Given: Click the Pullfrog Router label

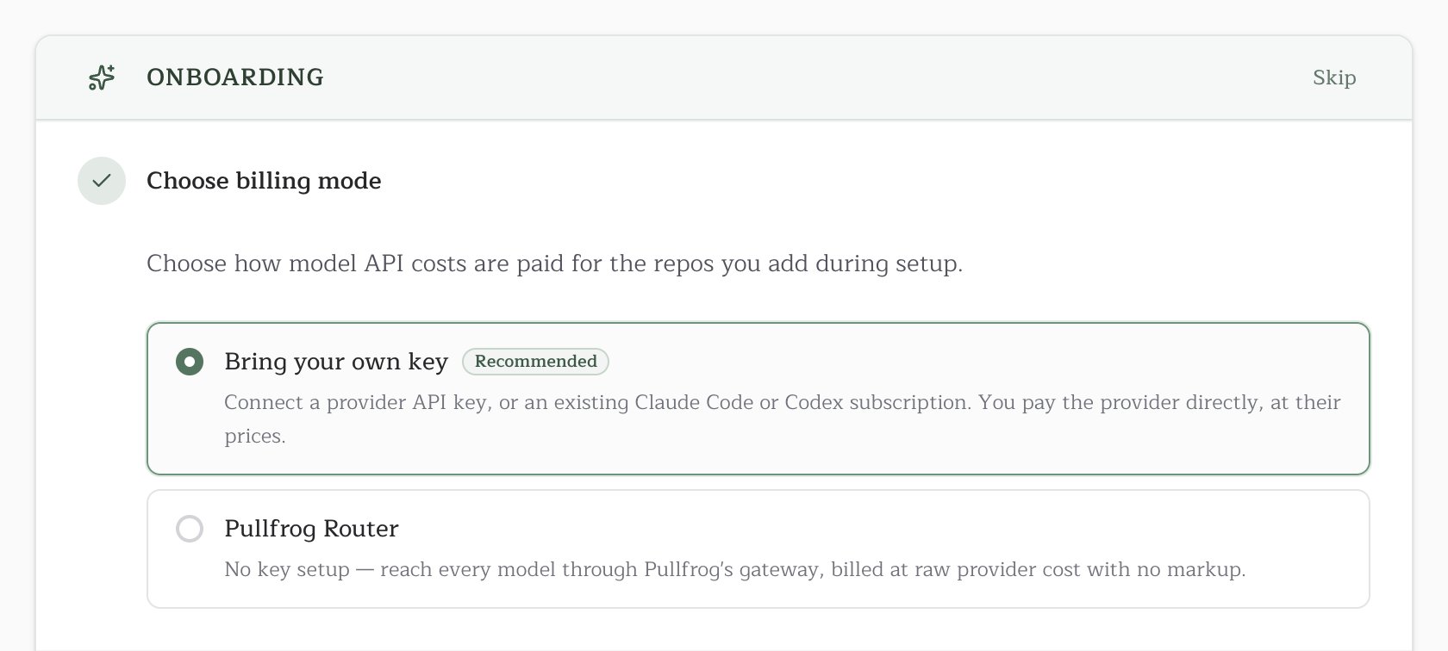Looking at the screenshot, I should pyautogui.click(x=311, y=529).
